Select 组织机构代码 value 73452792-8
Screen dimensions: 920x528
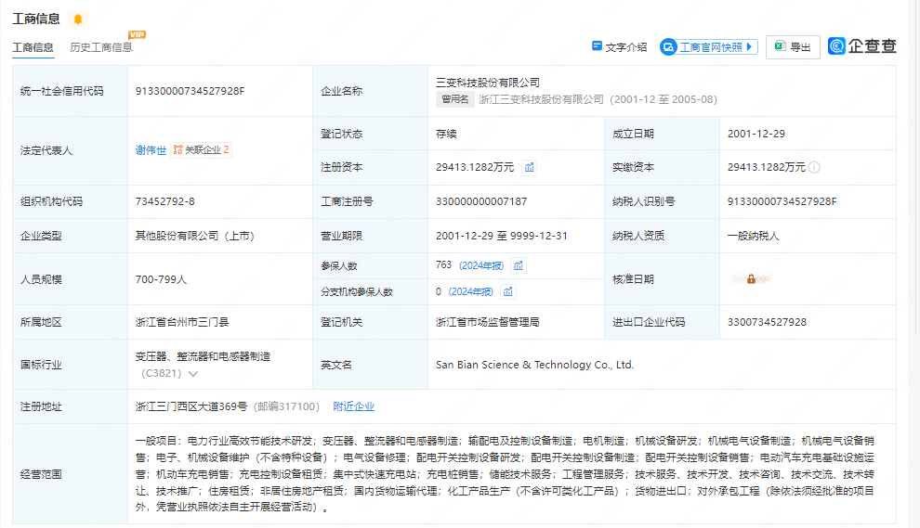click(x=164, y=201)
